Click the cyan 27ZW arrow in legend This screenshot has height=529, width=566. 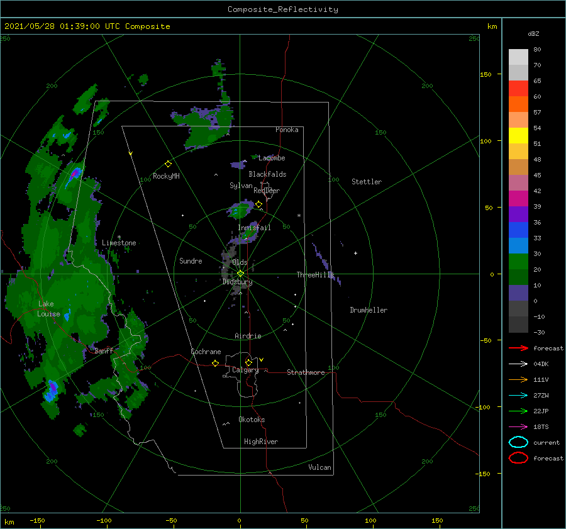pos(518,396)
